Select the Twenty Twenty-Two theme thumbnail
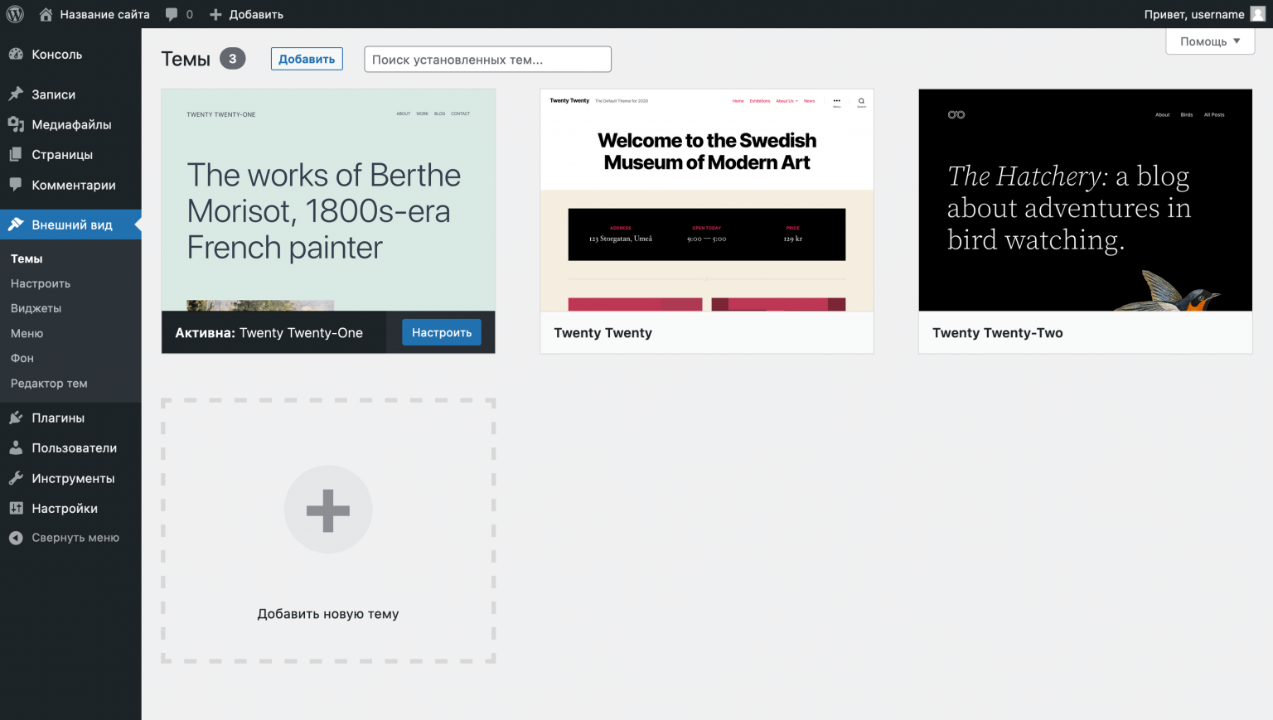Image resolution: width=1273 pixels, height=720 pixels. [x=1085, y=201]
